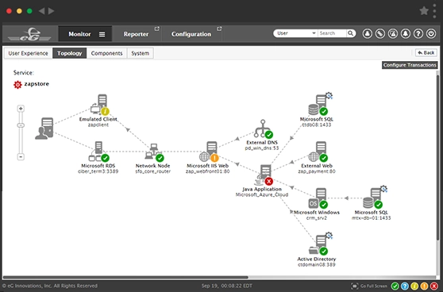
Task: Open the help question mark icon in header
Action: click(418, 34)
